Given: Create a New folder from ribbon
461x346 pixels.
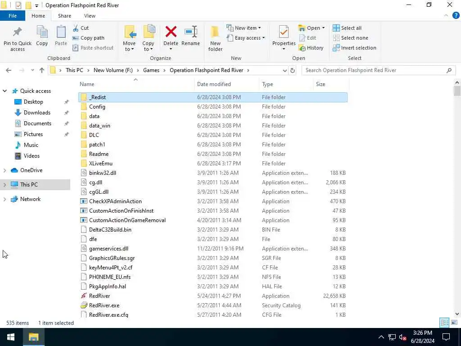Looking at the screenshot, I should [215, 39].
